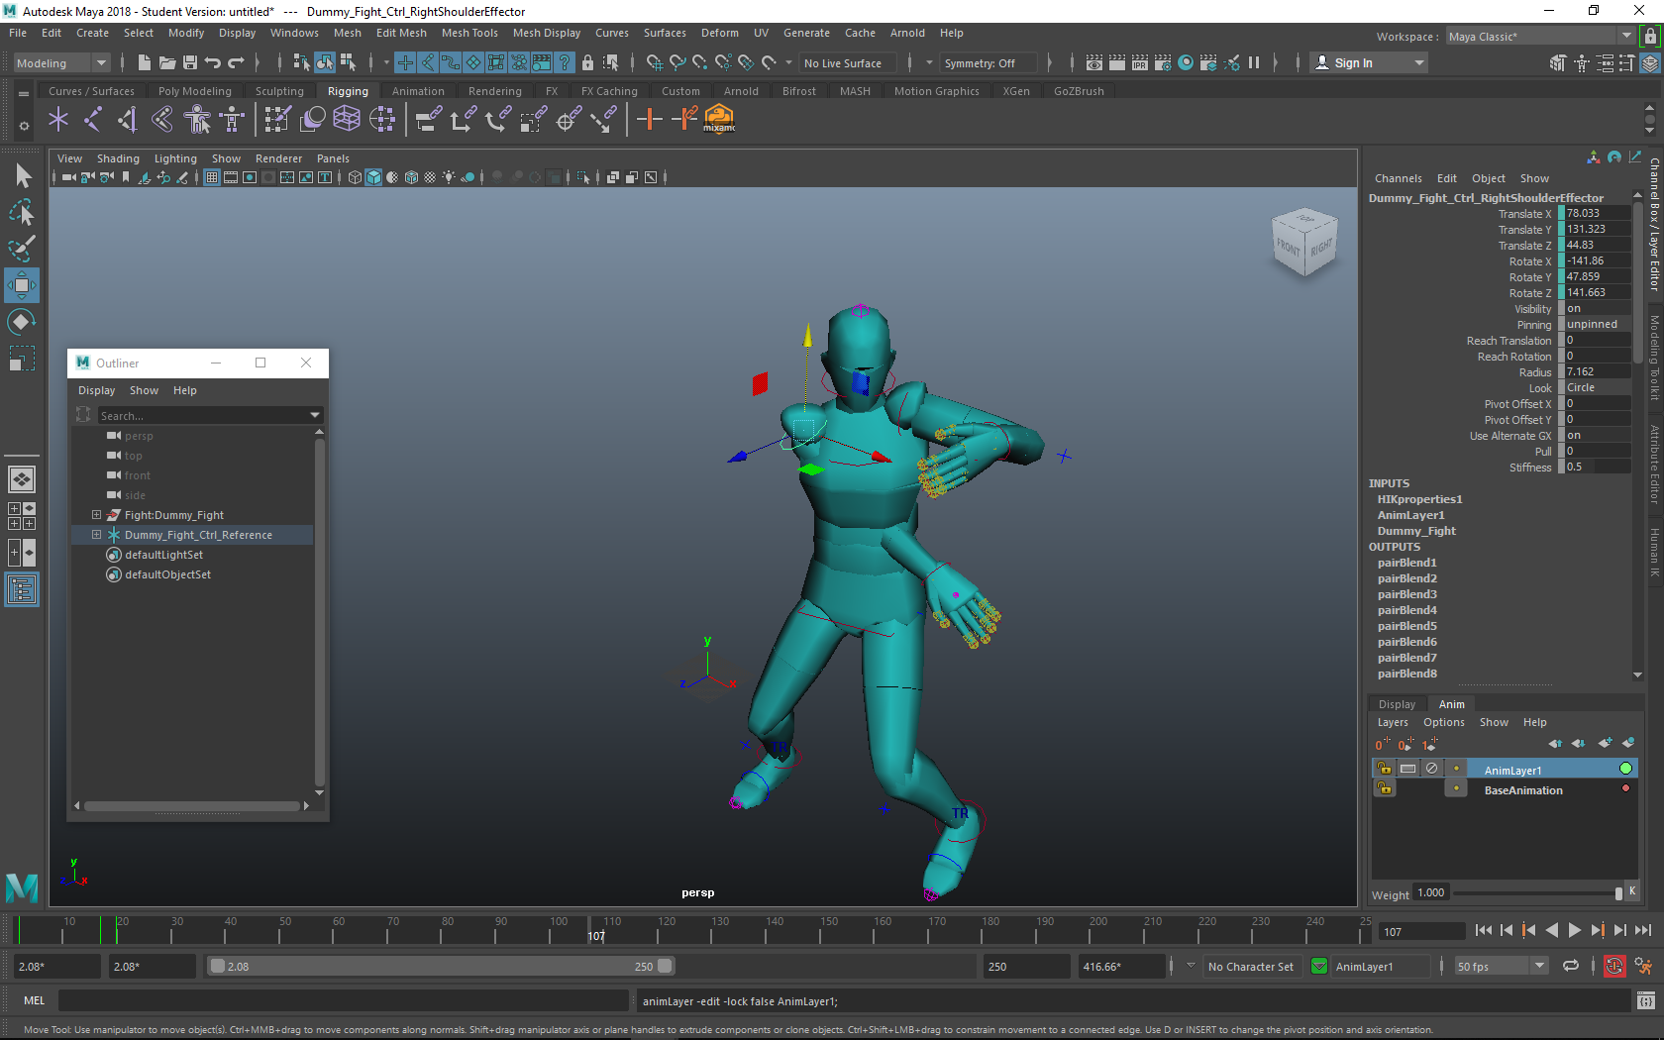The image size is (1664, 1040).
Task: Switch to the Anim tab in the layer editor
Action: [x=1450, y=703]
